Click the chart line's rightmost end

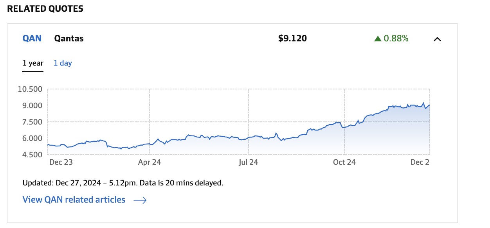(x=429, y=105)
